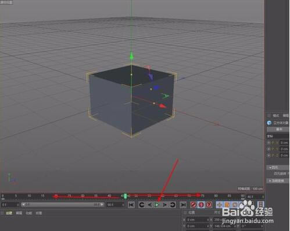Open keyframe selection question-mark icon

click(x=209, y=205)
